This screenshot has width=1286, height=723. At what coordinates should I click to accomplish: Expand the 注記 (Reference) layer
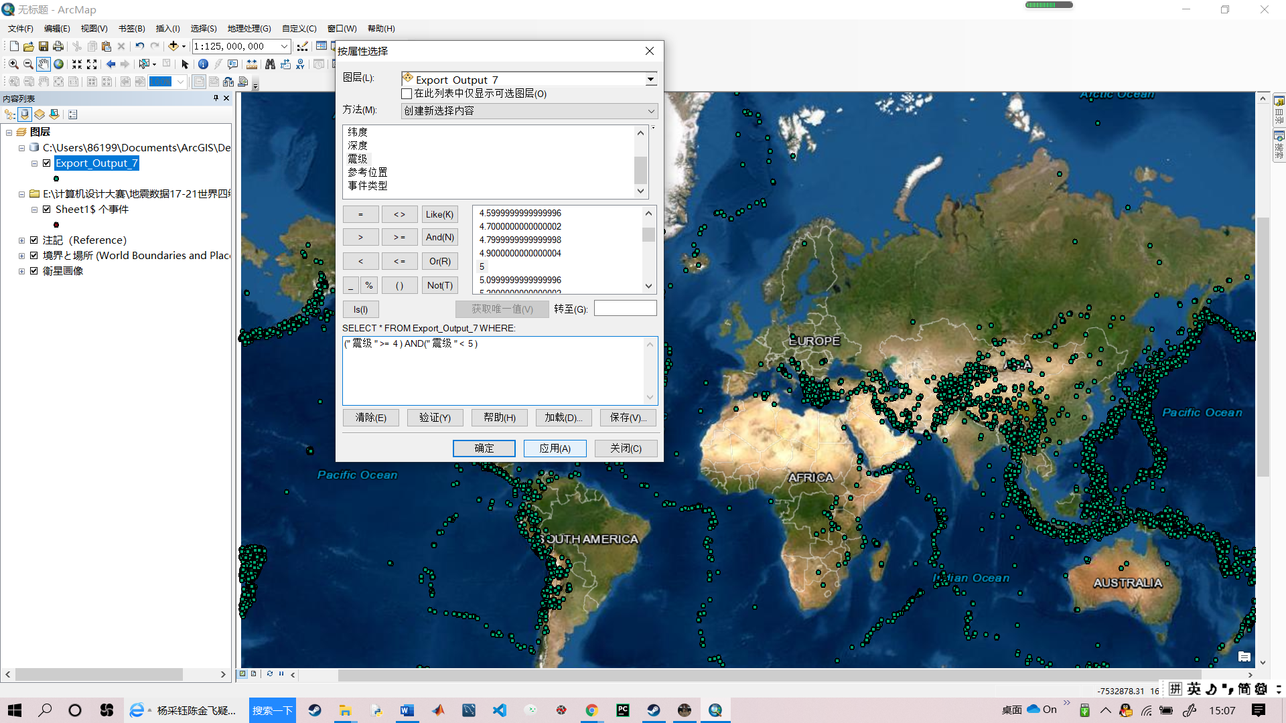pos(21,240)
